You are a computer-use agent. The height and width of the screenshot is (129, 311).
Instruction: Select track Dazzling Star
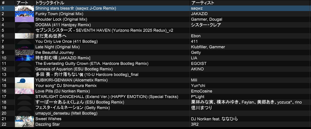point(48,124)
